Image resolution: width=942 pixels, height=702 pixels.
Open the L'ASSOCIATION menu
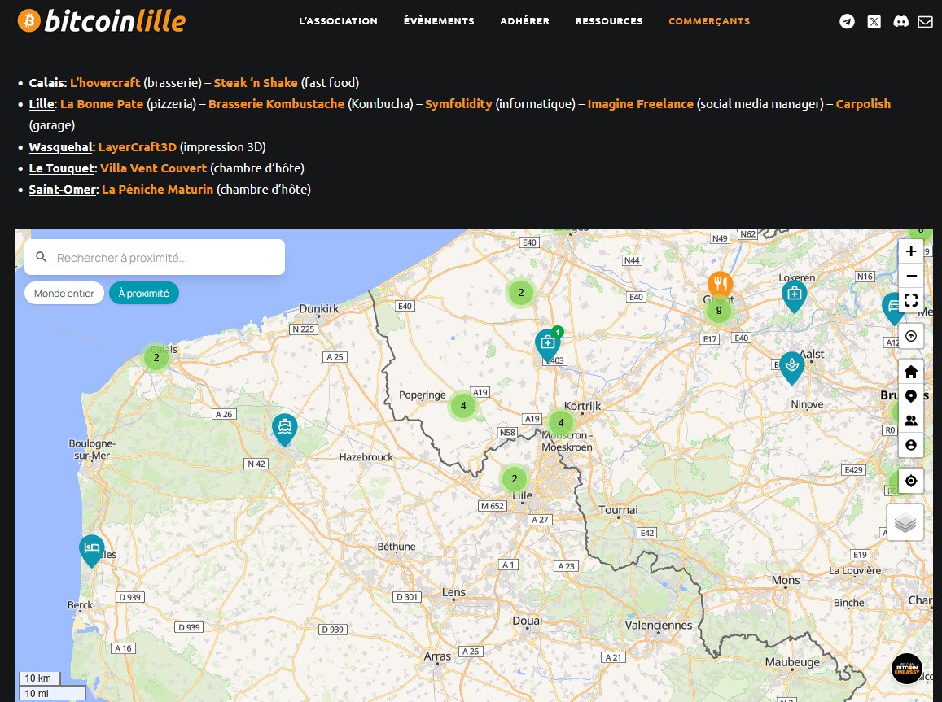(338, 21)
